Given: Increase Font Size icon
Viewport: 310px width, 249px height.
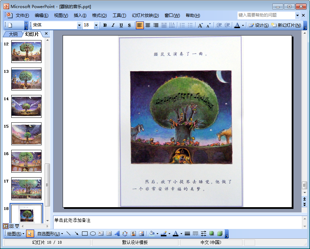Looking at the screenshot, I should (x=201, y=25).
